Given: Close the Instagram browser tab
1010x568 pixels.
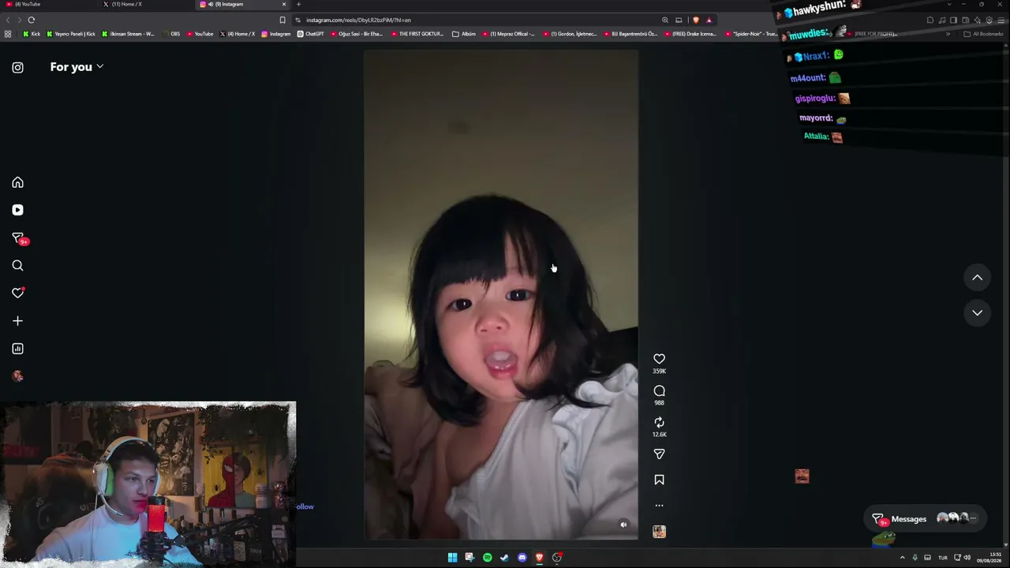Looking at the screenshot, I should [284, 4].
